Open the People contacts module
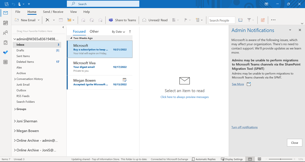The width and height of the screenshot is (305, 162). tap(6, 32)
